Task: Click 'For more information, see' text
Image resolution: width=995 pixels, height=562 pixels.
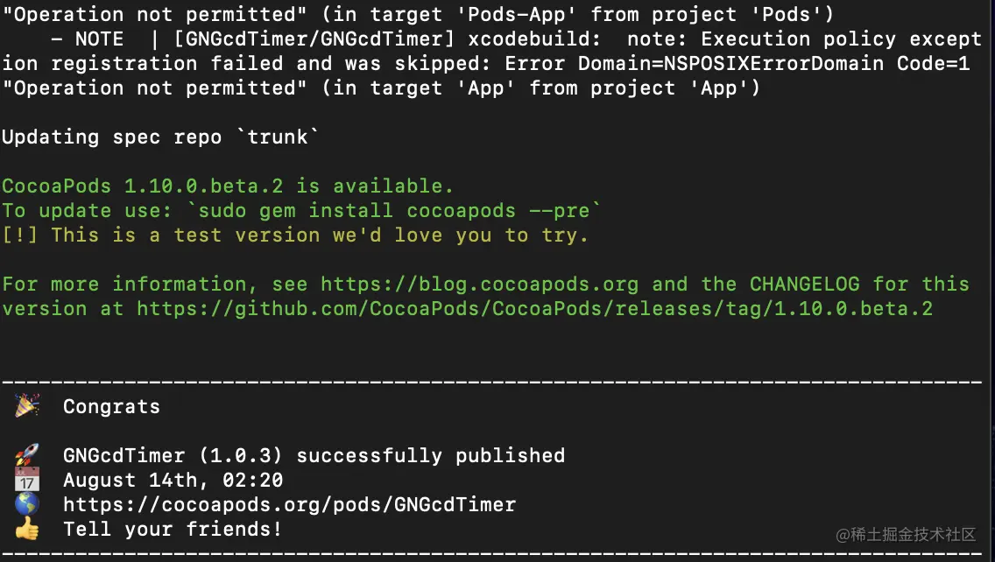Action: point(155,285)
